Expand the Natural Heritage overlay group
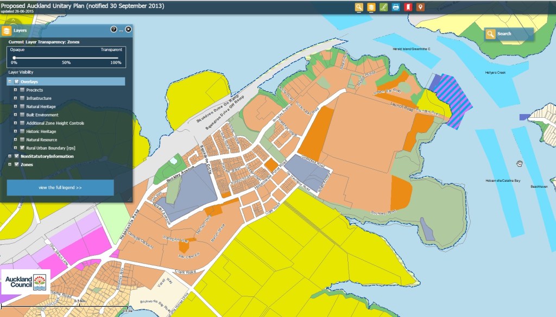This screenshot has width=556, height=317. [x=16, y=106]
